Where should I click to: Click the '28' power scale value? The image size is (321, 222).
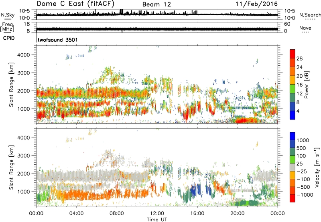pyautogui.click(x=299, y=59)
